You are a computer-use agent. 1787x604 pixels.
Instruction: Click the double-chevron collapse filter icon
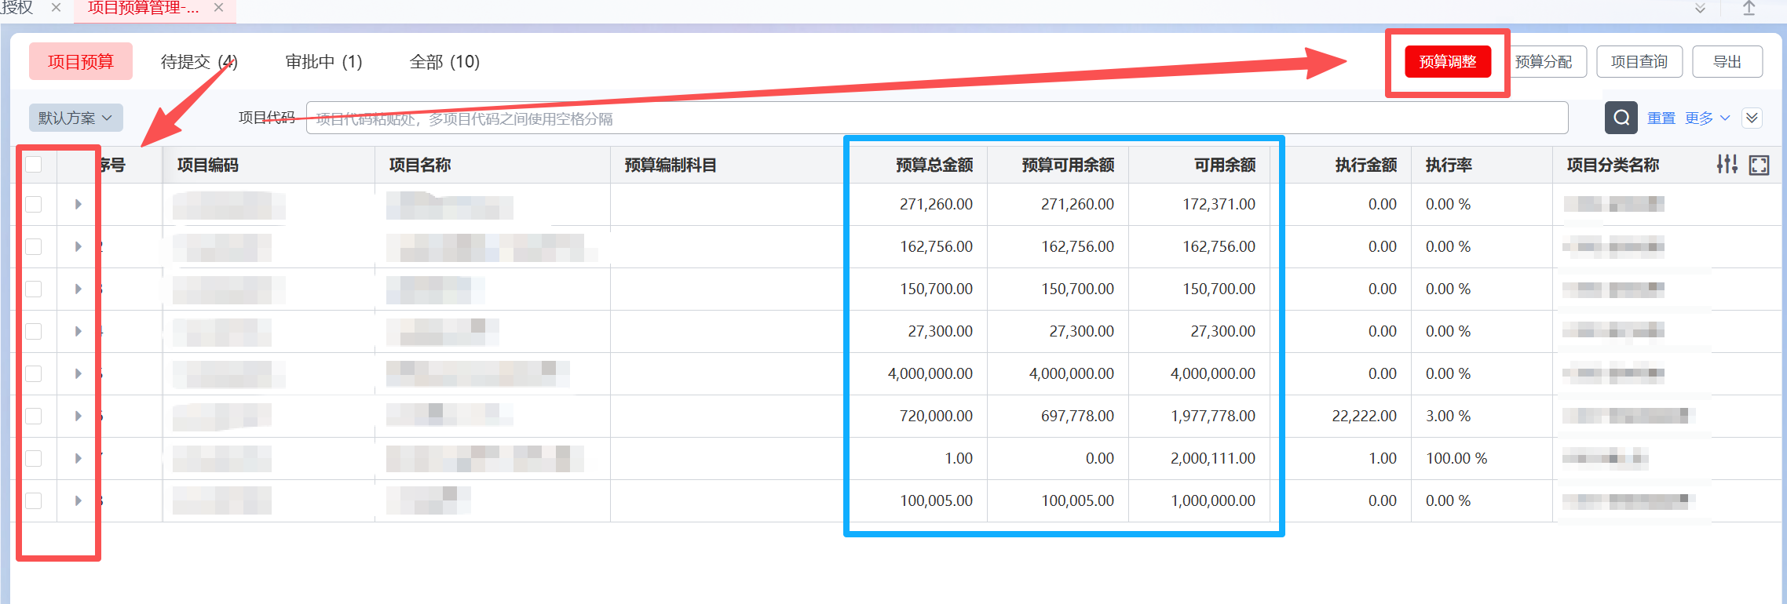1752,118
